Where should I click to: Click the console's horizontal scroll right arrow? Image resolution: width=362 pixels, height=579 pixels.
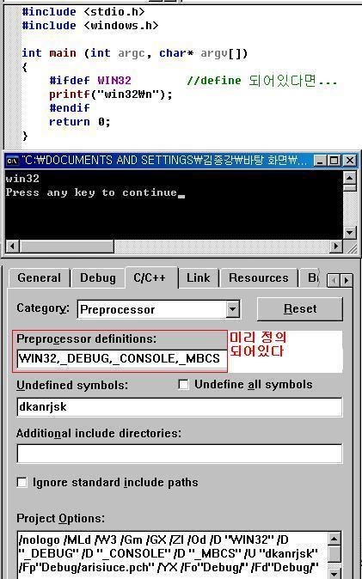point(336,246)
